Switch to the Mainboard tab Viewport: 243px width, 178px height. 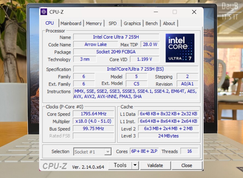coord(71,24)
